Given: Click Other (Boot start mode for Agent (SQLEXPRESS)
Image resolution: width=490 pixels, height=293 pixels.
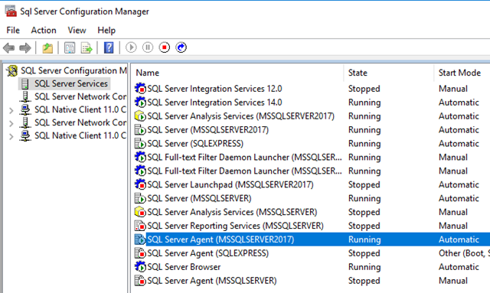Looking at the screenshot, I should click(x=464, y=253).
